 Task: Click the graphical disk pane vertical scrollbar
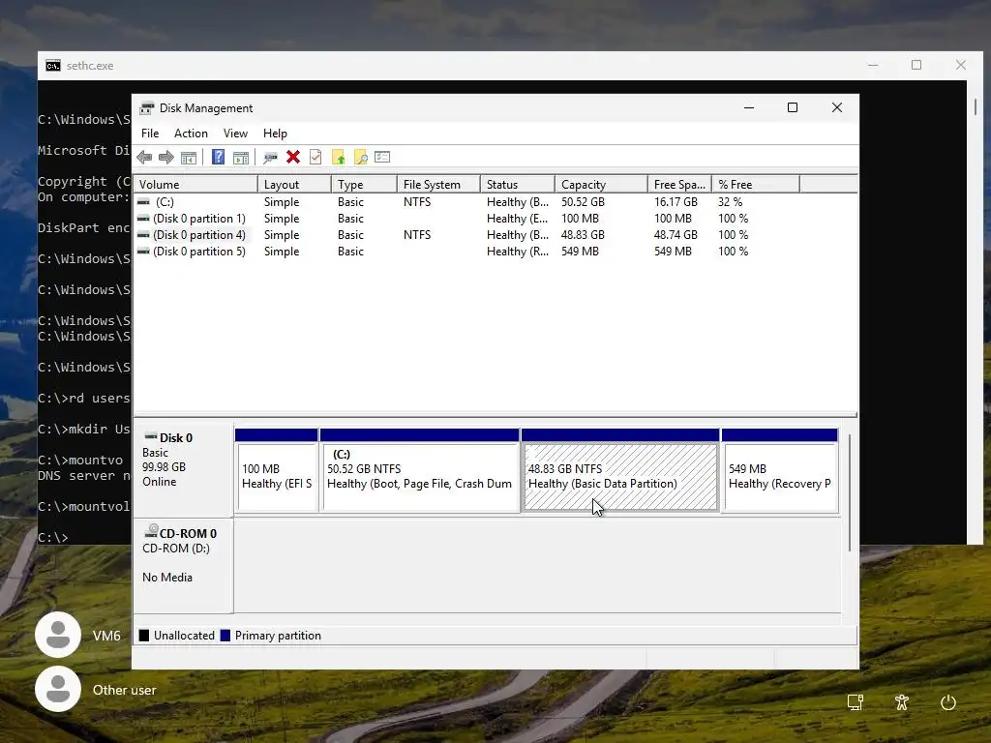tap(850, 492)
